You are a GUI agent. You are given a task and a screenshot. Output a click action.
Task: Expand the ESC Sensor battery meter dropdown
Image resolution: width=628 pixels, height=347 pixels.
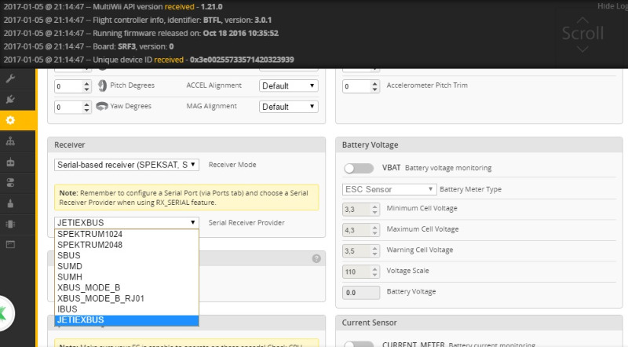389,189
